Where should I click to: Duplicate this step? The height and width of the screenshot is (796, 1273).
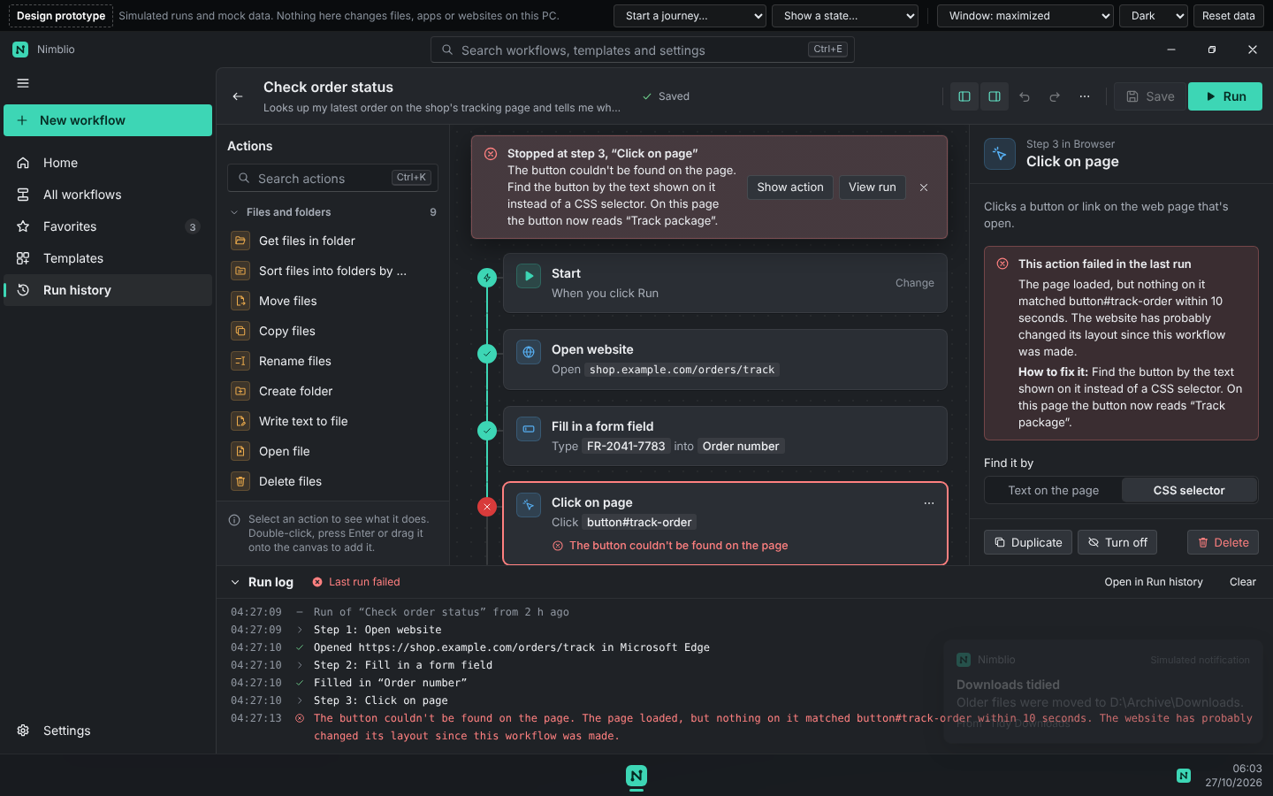(1028, 542)
